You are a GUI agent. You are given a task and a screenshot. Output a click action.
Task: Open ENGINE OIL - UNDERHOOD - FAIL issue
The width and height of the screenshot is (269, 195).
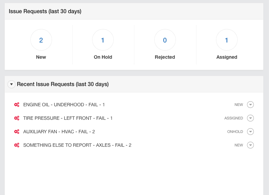64,105
